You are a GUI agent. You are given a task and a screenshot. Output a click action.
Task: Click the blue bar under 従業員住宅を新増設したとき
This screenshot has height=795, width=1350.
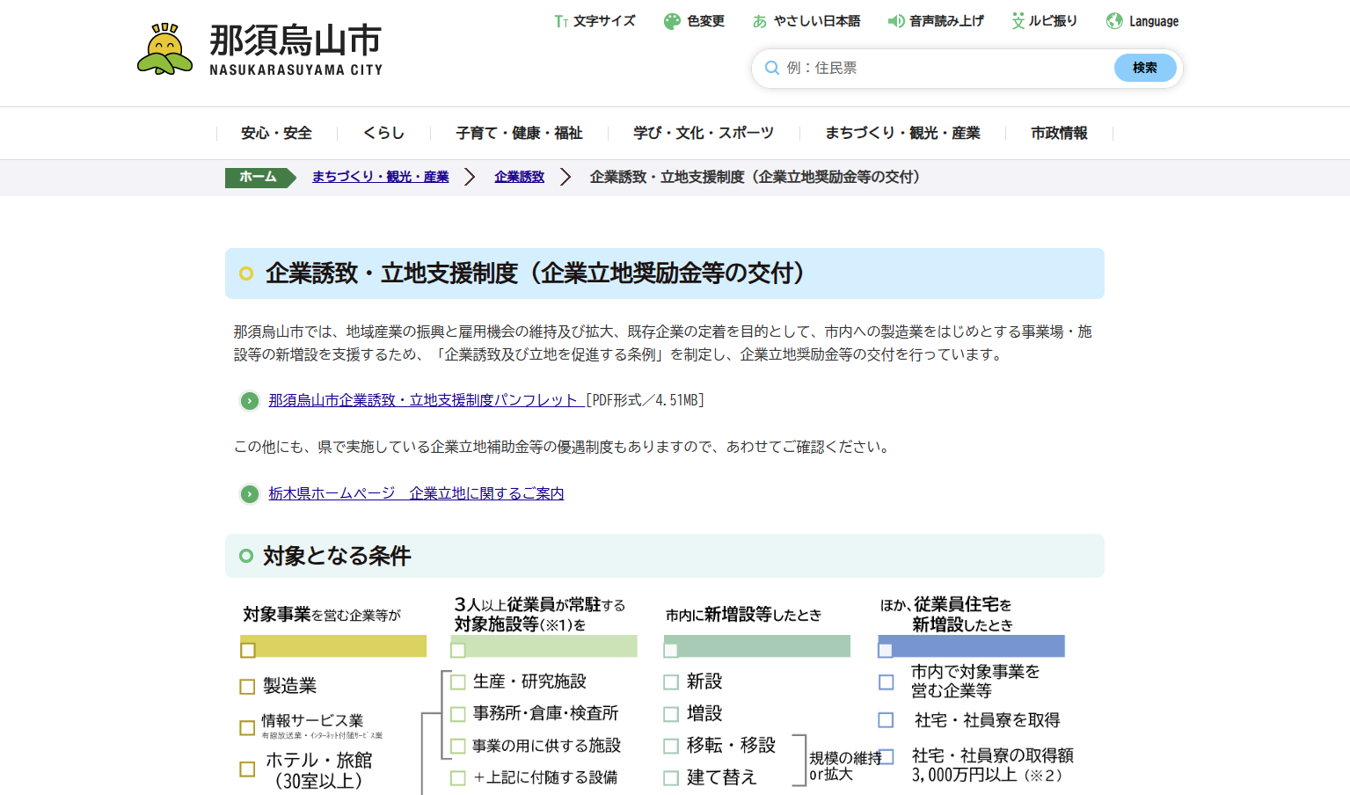point(971,646)
